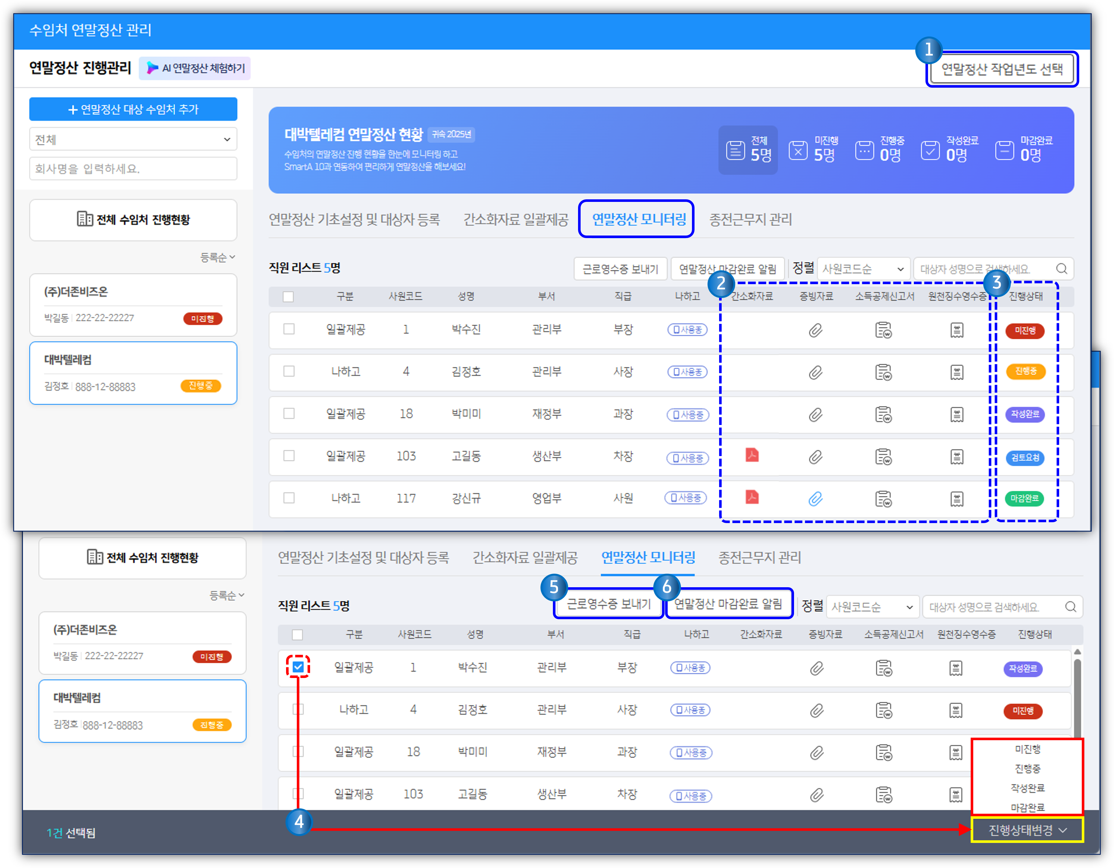
Task: Choose 진행중 in status change menu
Action: point(1027,768)
